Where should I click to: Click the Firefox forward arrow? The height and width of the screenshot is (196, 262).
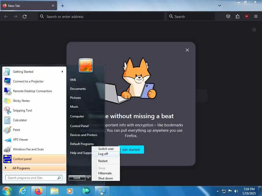click(15, 17)
